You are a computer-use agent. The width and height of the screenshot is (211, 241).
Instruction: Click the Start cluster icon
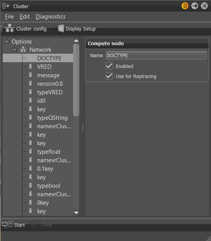[x=7, y=224]
